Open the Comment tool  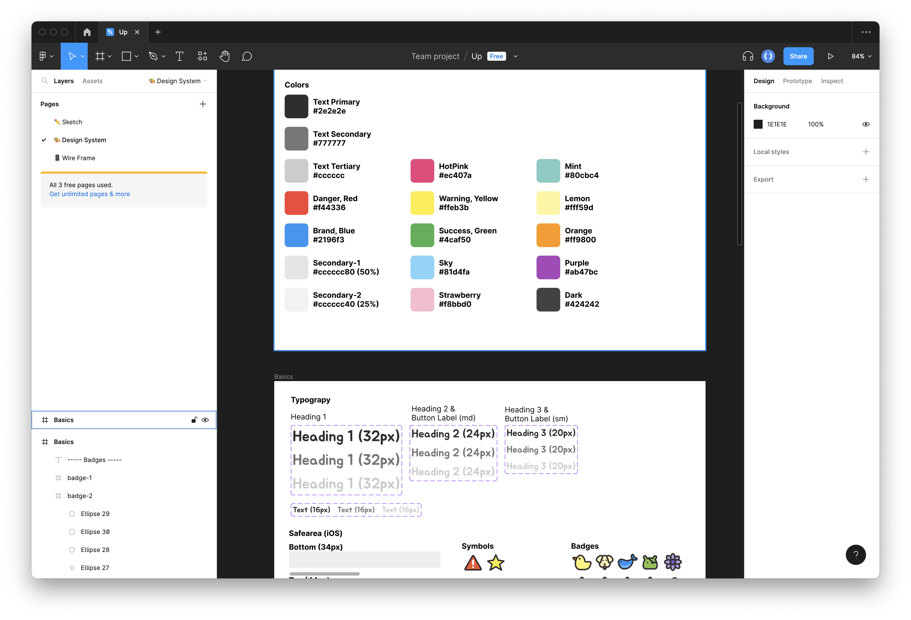[x=246, y=56]
